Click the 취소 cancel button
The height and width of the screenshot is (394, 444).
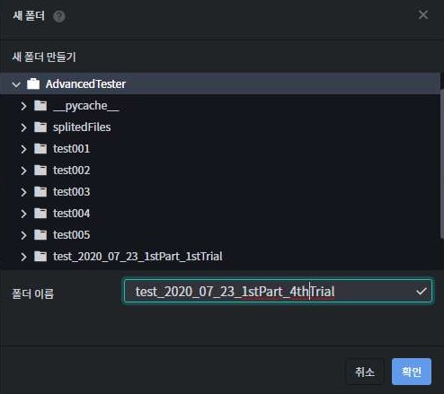tap(365, 372)
